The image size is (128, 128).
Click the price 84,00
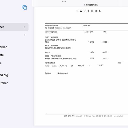(105, 52)
